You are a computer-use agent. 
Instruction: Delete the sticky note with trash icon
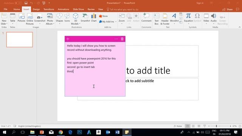122,39
